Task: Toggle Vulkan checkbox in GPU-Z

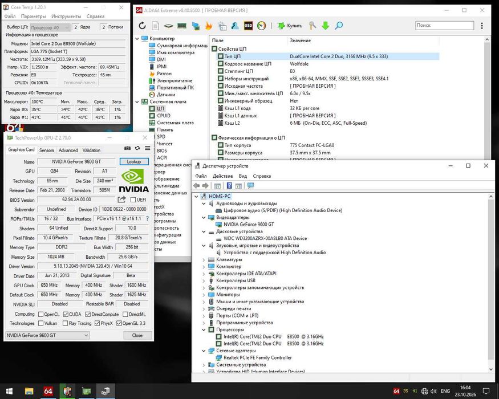Action: point(40,323)
